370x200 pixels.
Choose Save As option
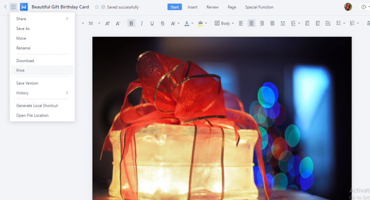point(42,28)
